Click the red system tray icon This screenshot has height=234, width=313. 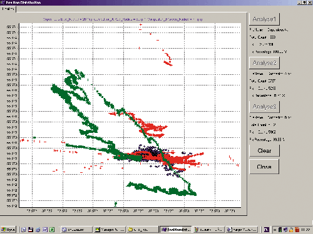coord(297,230)
